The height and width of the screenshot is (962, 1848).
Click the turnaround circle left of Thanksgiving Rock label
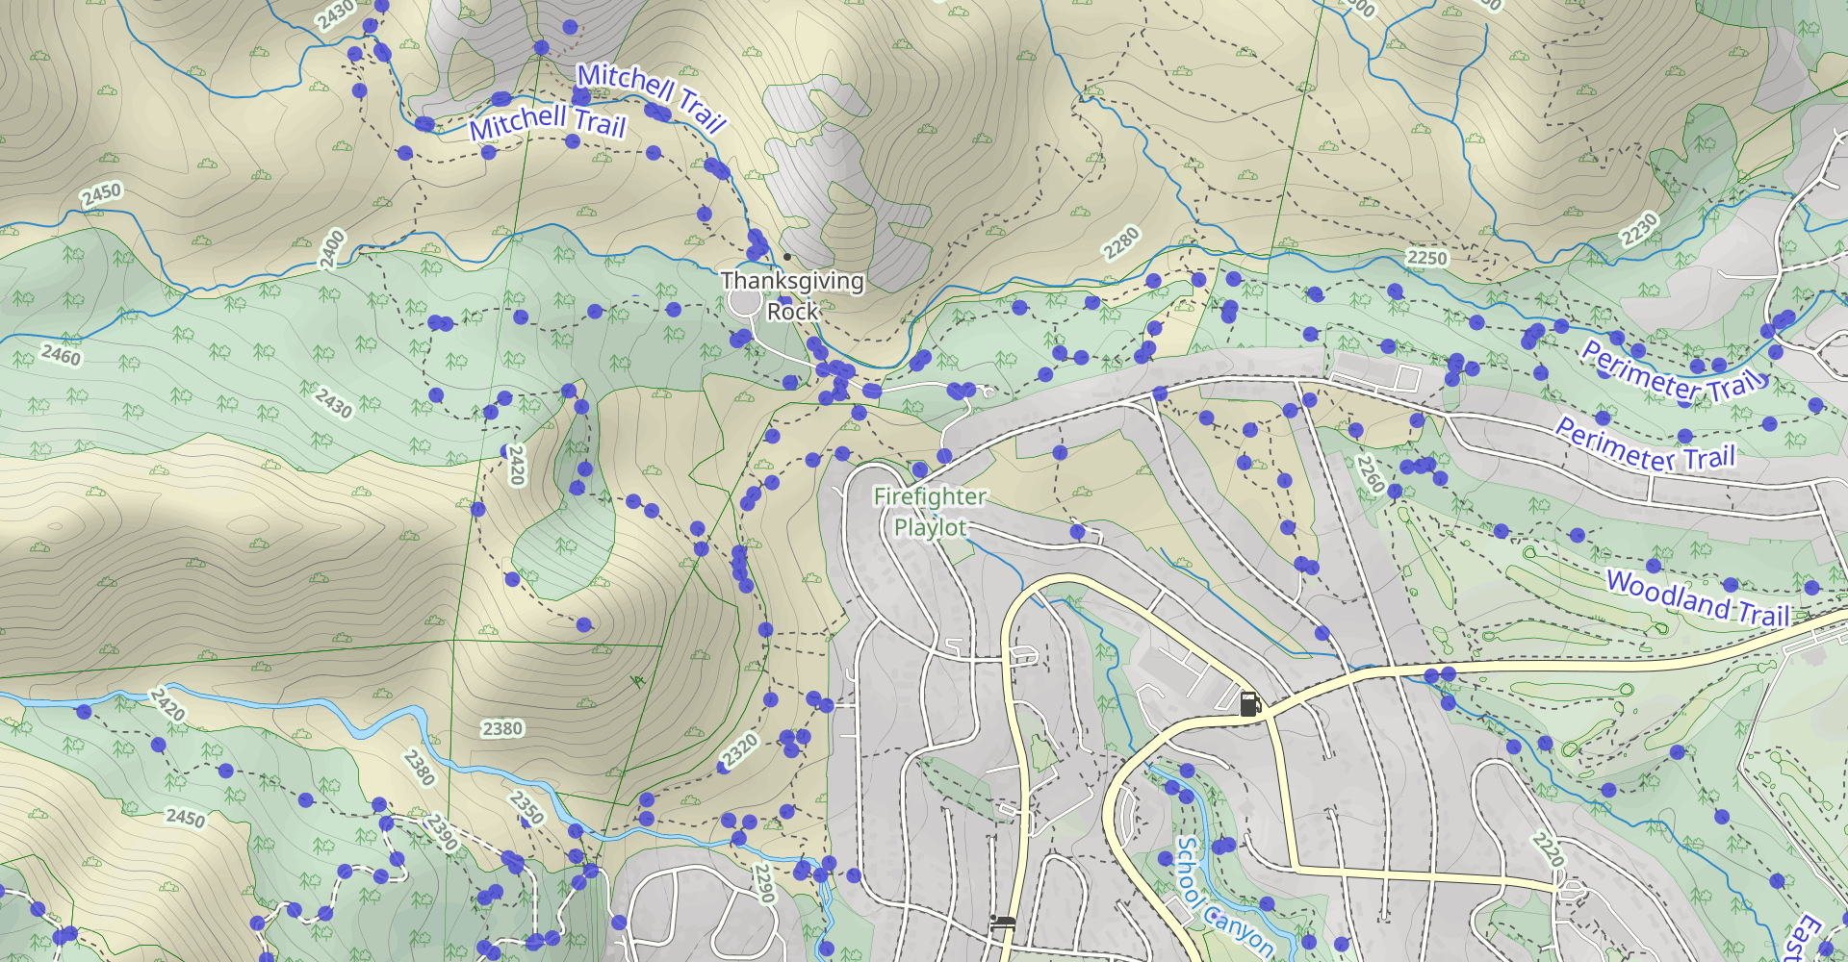744,302
